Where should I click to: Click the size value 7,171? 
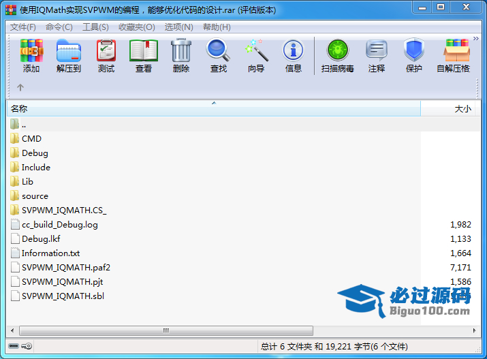tap(460, 268)
